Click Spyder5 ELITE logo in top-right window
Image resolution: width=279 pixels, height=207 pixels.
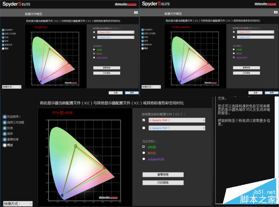click(x=156, y=4)
